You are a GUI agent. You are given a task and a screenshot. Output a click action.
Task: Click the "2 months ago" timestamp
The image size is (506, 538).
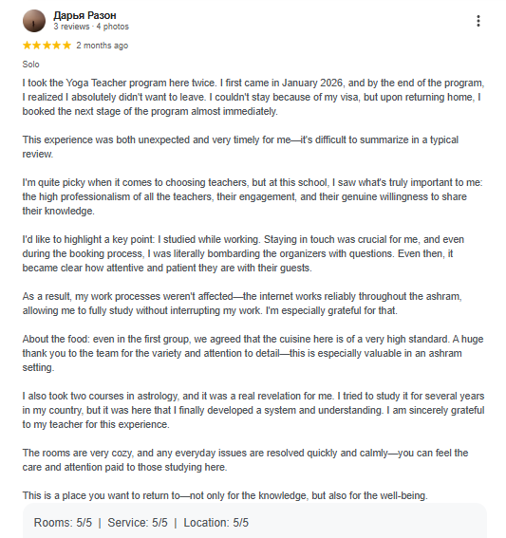pyautogui.click(x=102, y=46)
